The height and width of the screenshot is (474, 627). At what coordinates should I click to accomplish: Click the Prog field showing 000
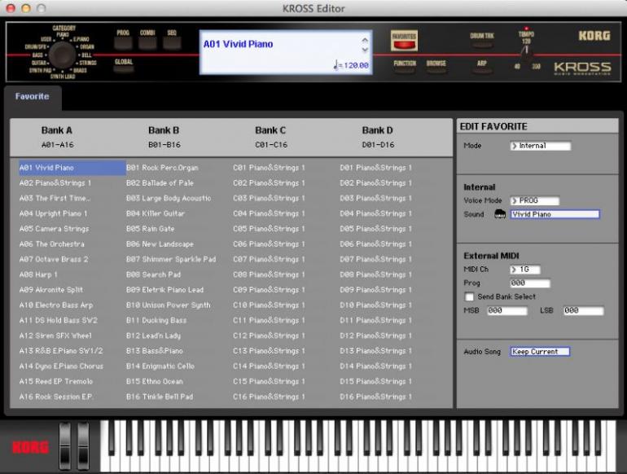(x=530, y=283)
